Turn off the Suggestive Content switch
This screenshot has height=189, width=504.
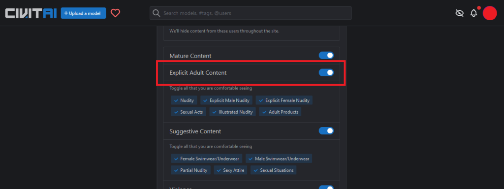tap(326, 131)
